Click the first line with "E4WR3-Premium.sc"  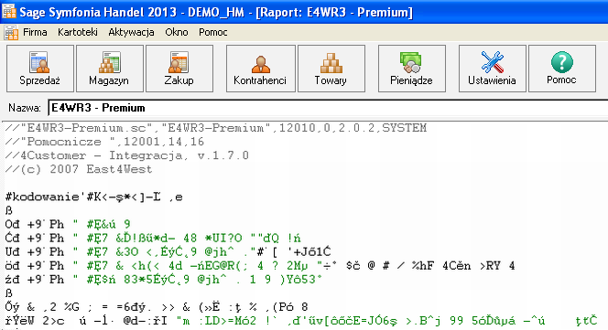215,127
